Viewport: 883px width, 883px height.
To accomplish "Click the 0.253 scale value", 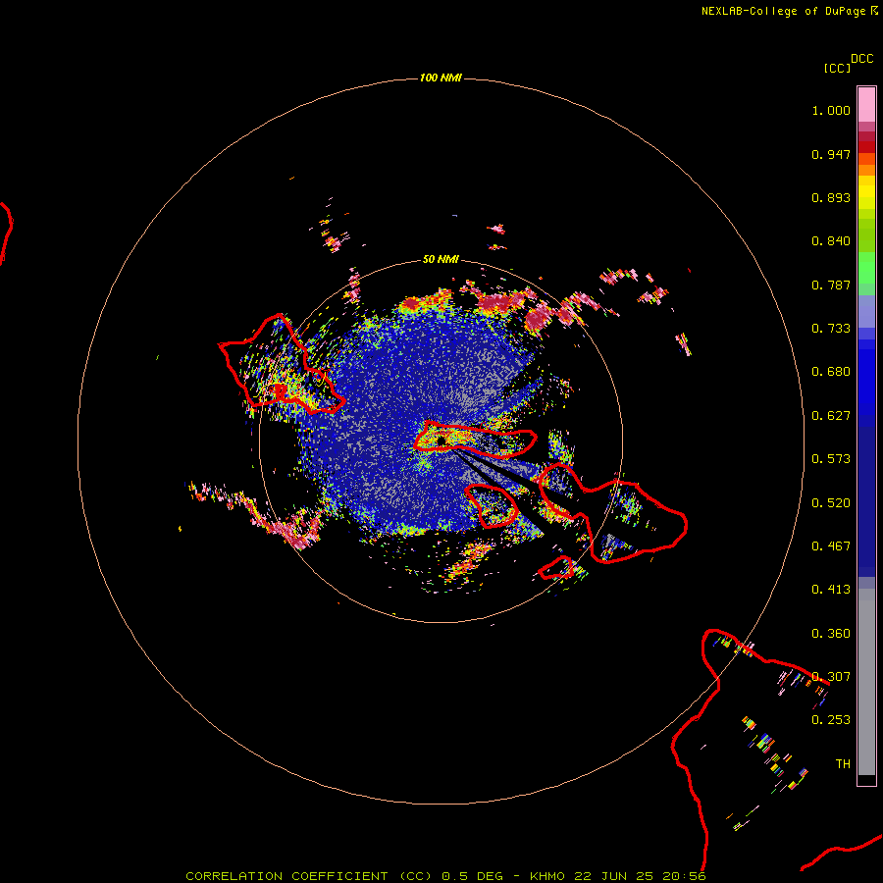I will pos(831,720).
